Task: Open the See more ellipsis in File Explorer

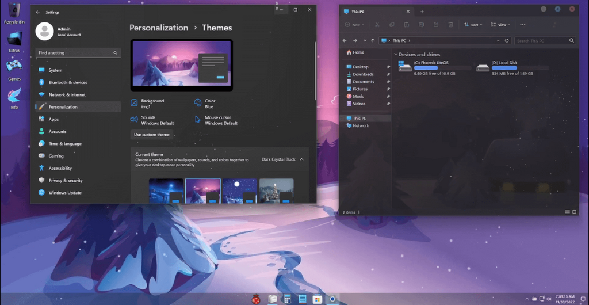Action: [x=522, y=25]
